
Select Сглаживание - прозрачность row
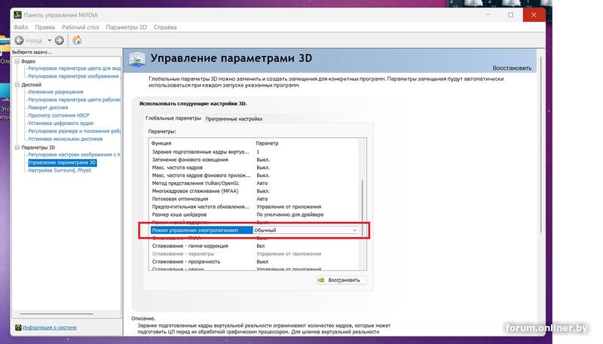[254, 261]
